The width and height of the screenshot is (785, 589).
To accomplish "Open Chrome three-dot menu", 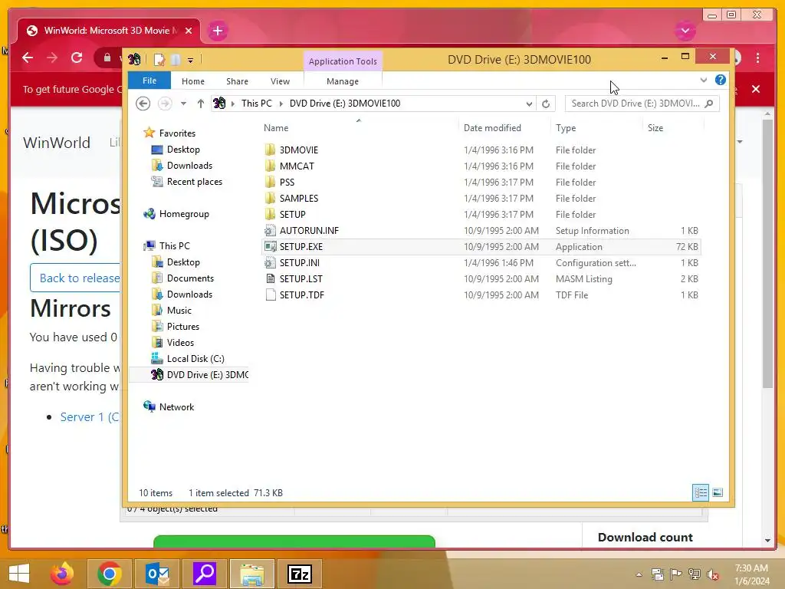I will pyautogui.click(x=758, y=58).
